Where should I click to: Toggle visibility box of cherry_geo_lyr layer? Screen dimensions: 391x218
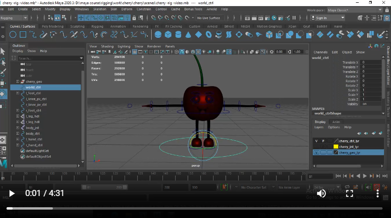pyautogui.click(x=316, y=153)
